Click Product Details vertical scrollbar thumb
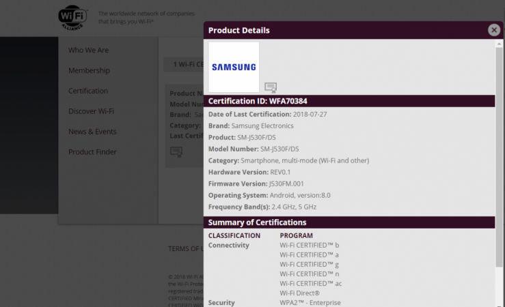 tap(499, 157)
